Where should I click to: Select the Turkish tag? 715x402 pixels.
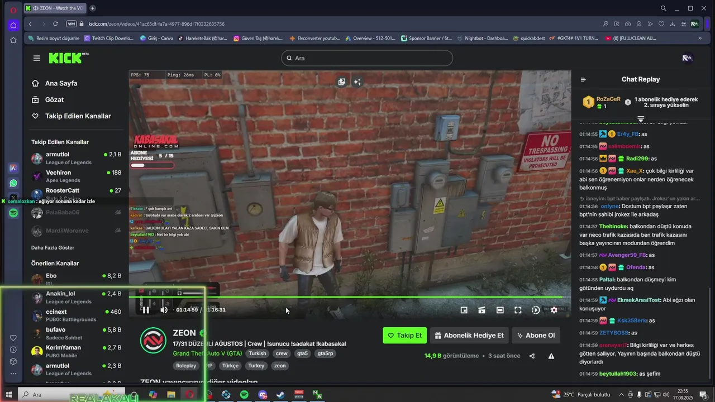click(258, 353)
